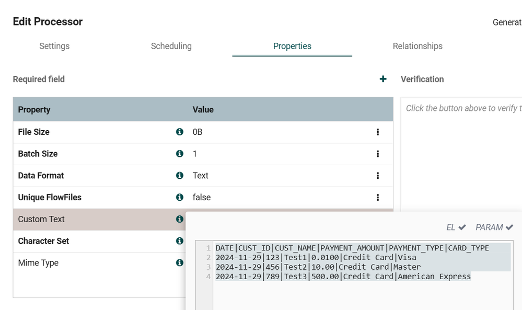Viewport: 522px width, 310px height.
Task: Open Data Format row options menu
Action: pos(378,176)
